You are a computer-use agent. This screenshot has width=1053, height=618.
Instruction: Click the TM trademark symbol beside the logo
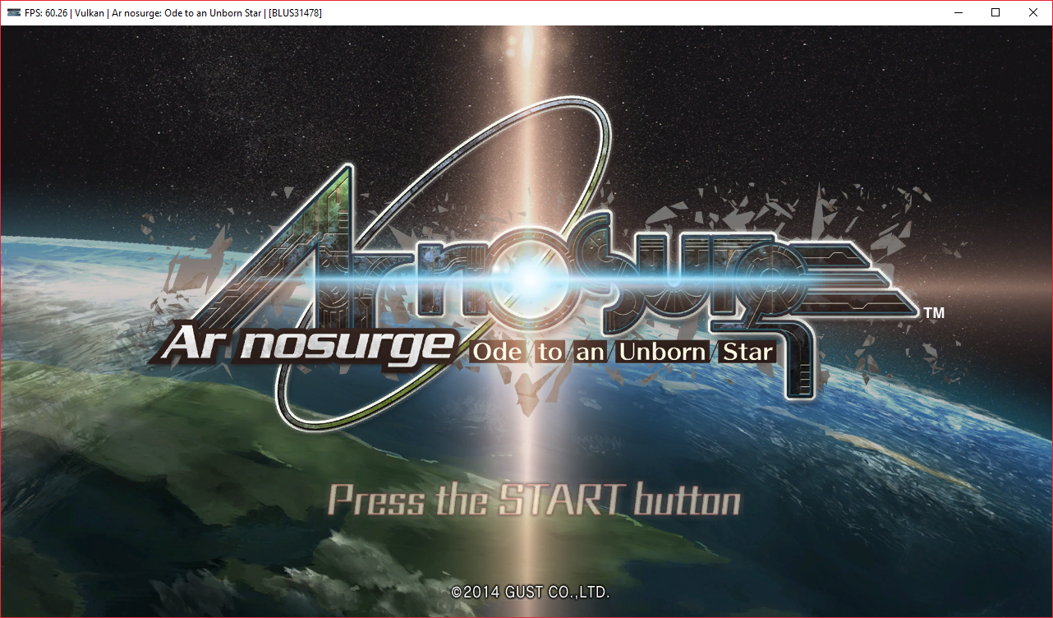pos(934,313)
